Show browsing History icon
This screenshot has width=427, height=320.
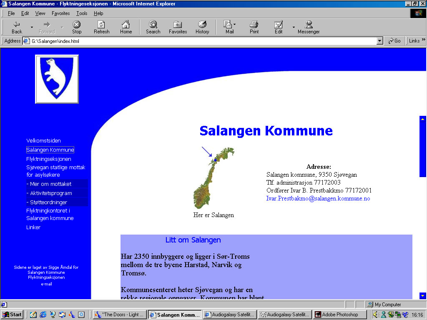(x=202, y=25)
